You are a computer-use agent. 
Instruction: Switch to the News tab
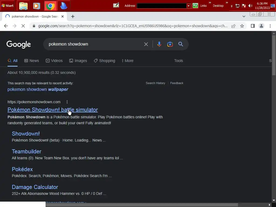click(x=32, y=61)
